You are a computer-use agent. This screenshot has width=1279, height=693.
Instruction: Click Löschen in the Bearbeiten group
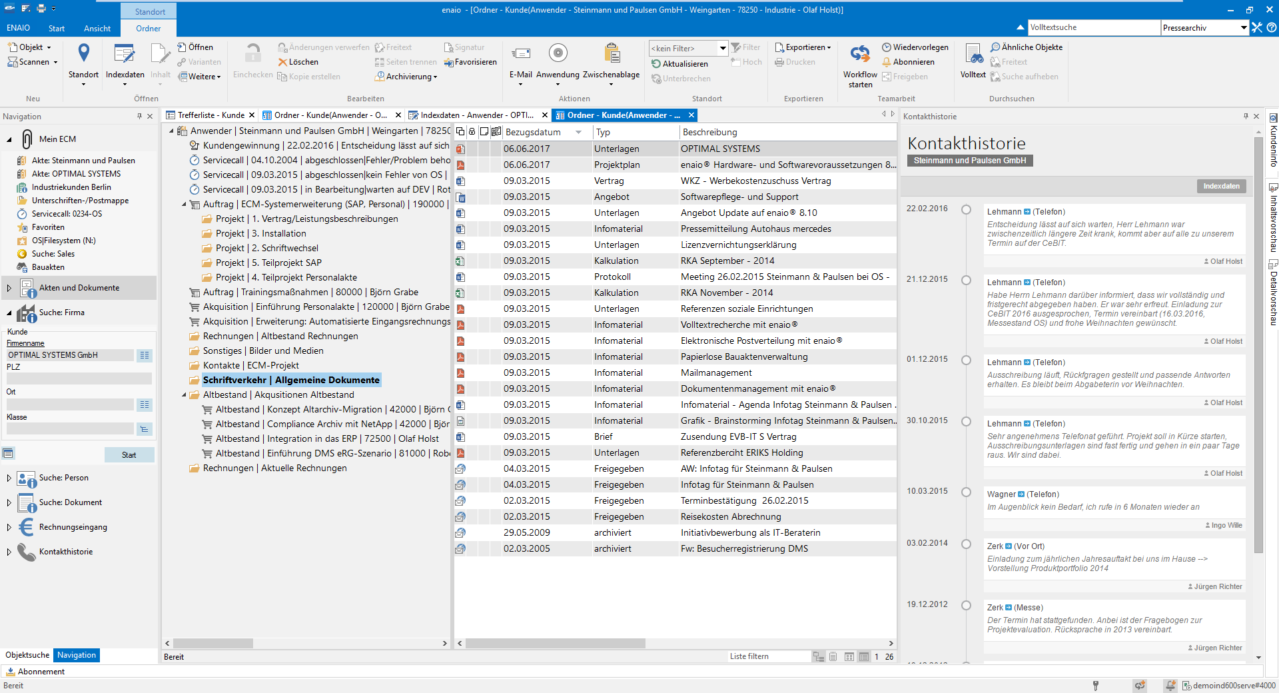coord(298,62)
